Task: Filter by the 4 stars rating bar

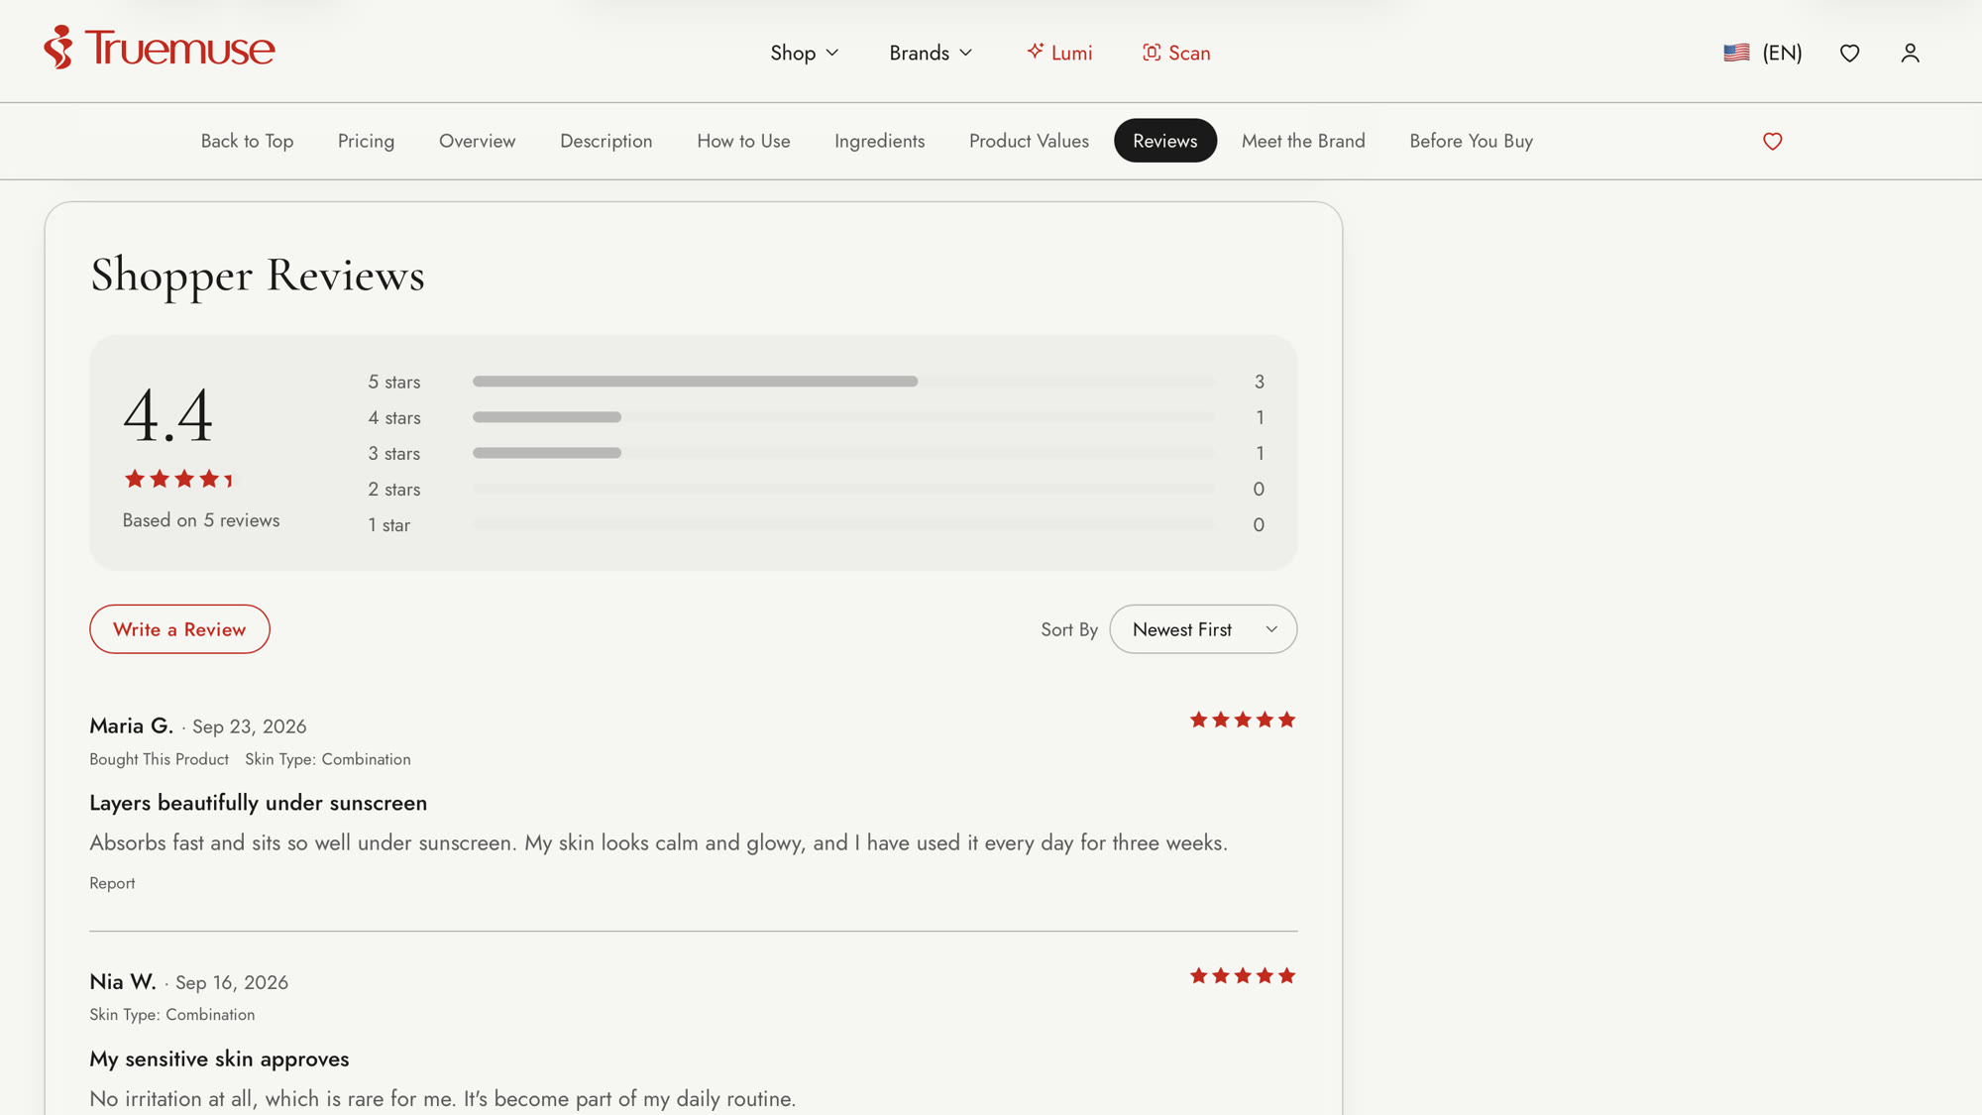Action: [x=843, y=417]
